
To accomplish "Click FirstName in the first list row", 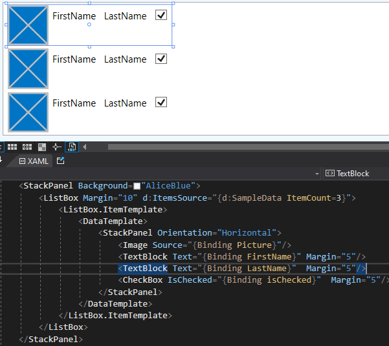I will (74, 16).
